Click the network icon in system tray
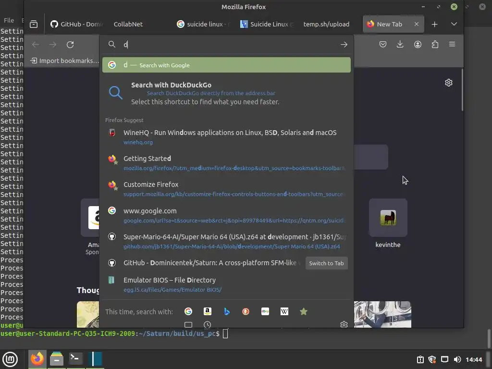 pyautogui.click(x=444, y=359)
